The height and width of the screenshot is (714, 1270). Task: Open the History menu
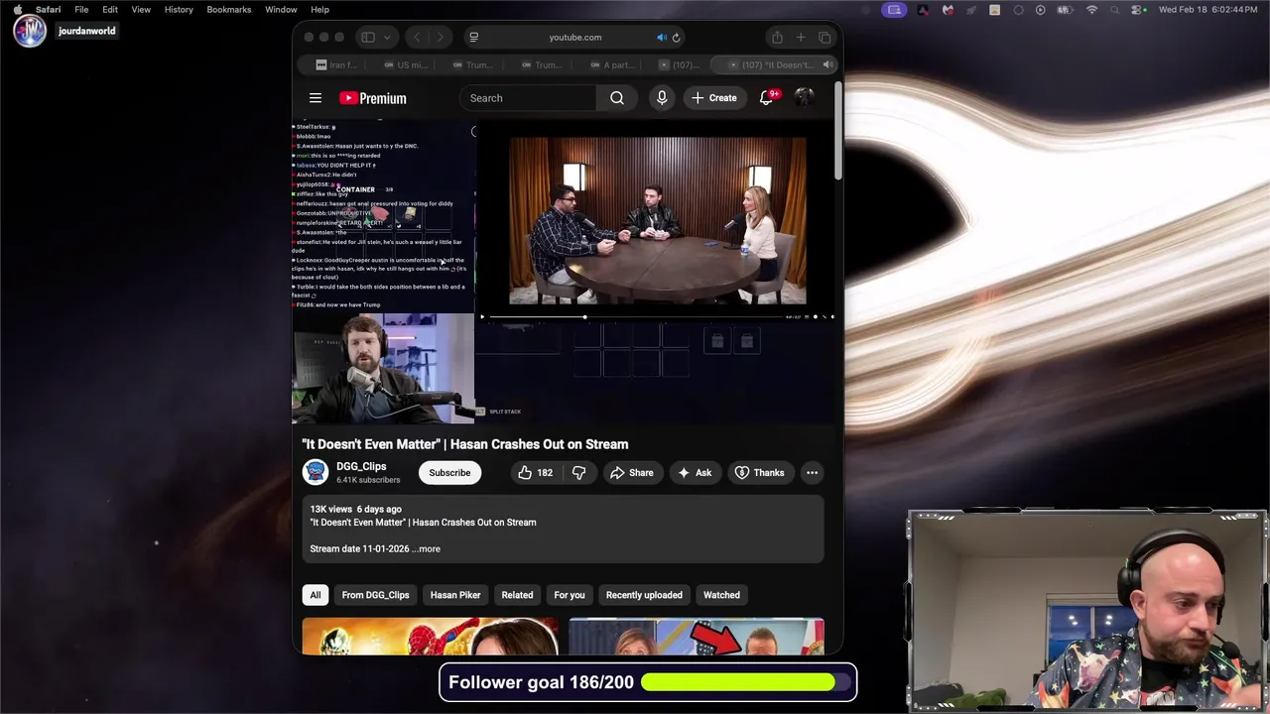click(179, 10)
